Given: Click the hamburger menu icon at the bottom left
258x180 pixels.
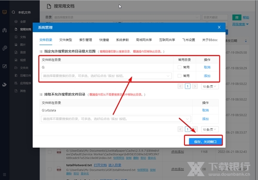Looking at the screenshot, I should pos(4,174).
